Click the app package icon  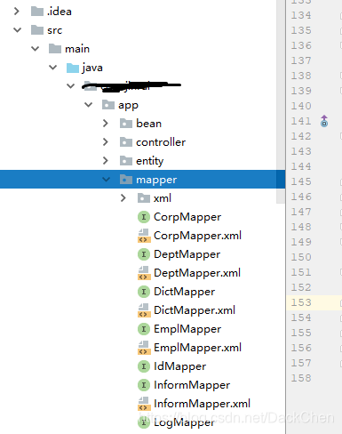[108, 105]
